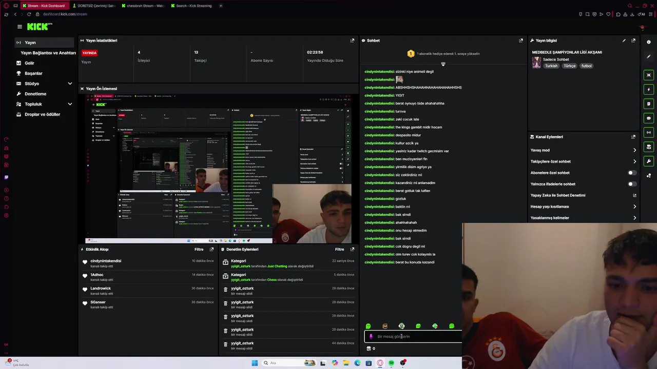Click the info icon in right sidebar
Screen dimensions: 657x369
pos(649,42)
